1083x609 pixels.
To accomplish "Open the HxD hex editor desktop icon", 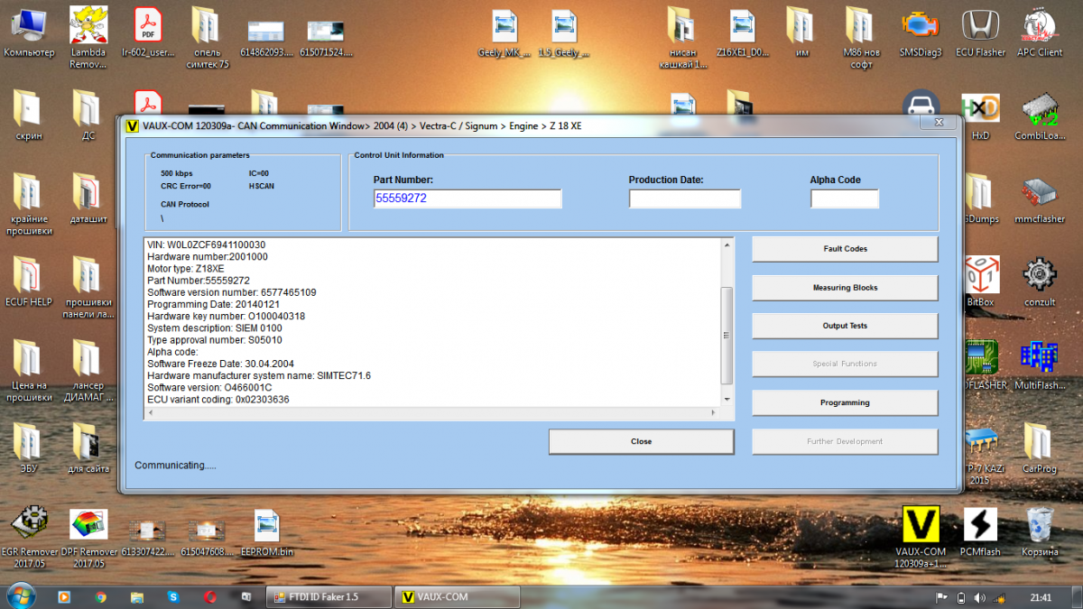I will 980,113.
